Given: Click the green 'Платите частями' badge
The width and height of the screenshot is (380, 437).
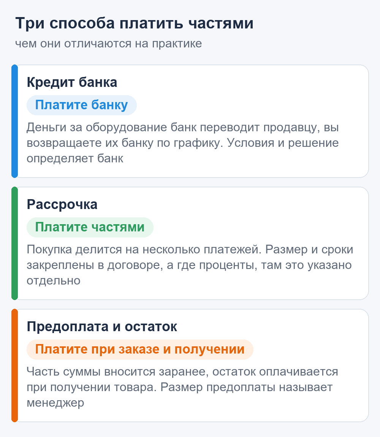Looking at the screenshot, I should [x=90, y=227].
